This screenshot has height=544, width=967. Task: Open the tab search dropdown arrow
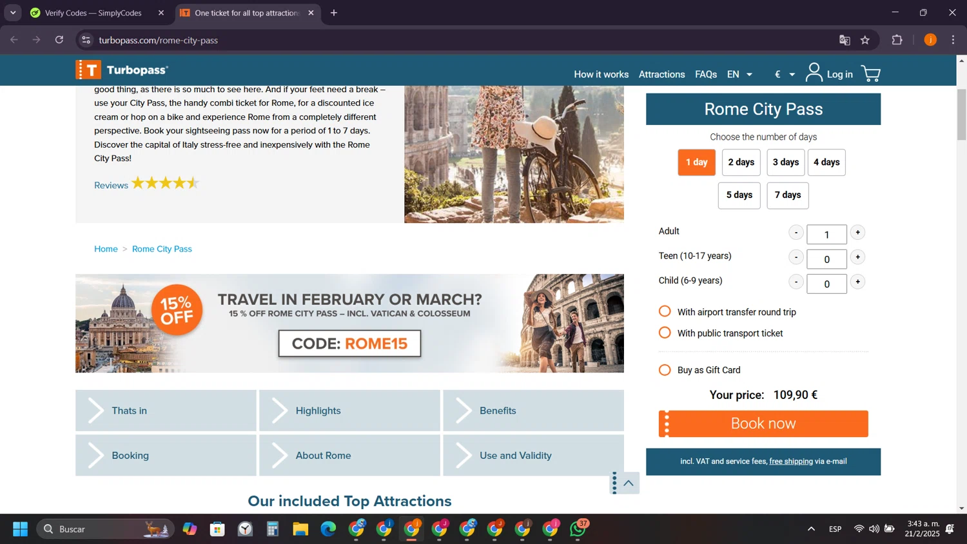click(x=13, y=13)
